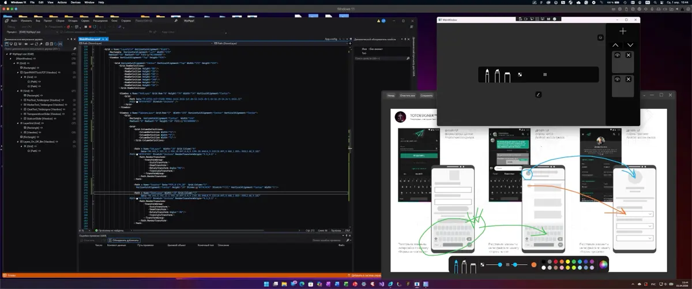Open the Справка menu in Visual Studio
The width and height of the screenshot is (692, 289).
click(126, 21)
